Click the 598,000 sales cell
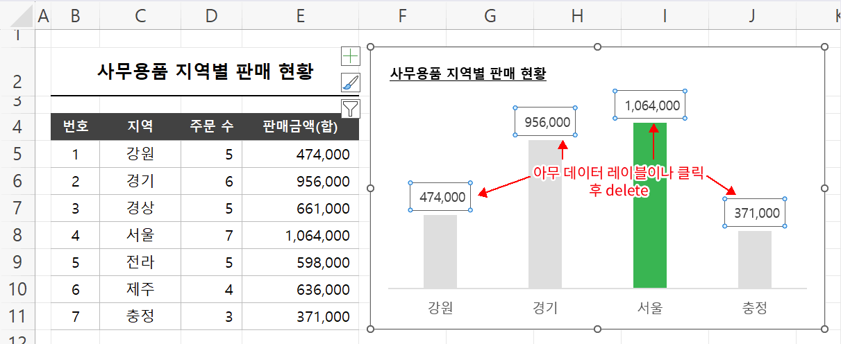This screenshot has width=841, height=344. click(x=301, y=262)
